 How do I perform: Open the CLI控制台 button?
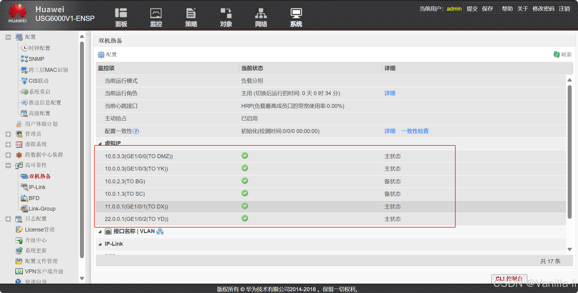(x=509, y=279)
